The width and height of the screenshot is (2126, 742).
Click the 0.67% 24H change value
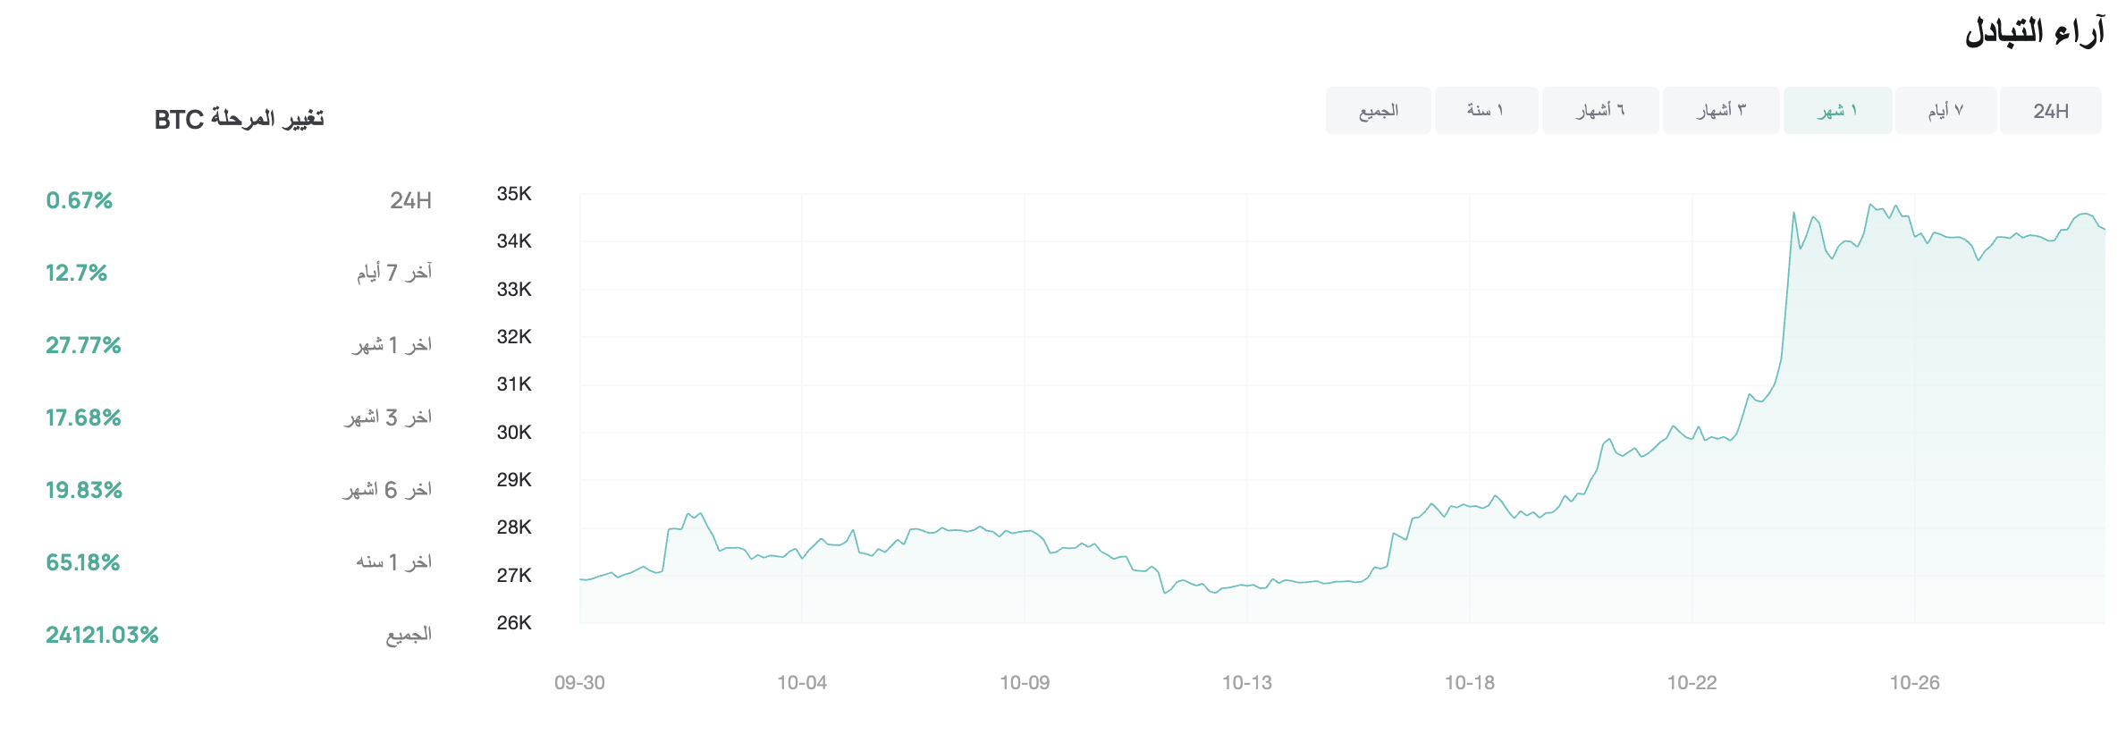pyautogui.click(x=80, y=200)
